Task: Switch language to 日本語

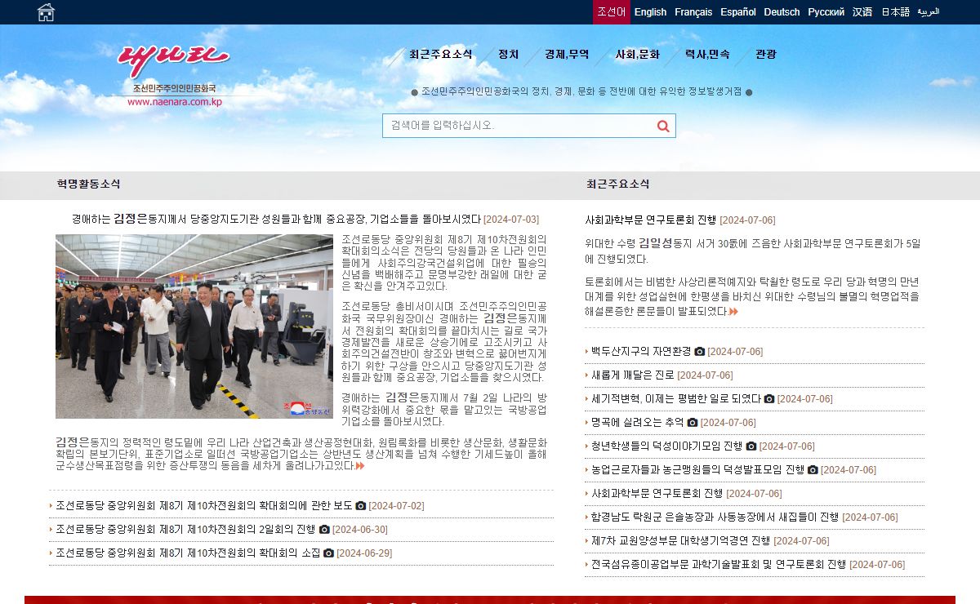Action: click(895, 12)
